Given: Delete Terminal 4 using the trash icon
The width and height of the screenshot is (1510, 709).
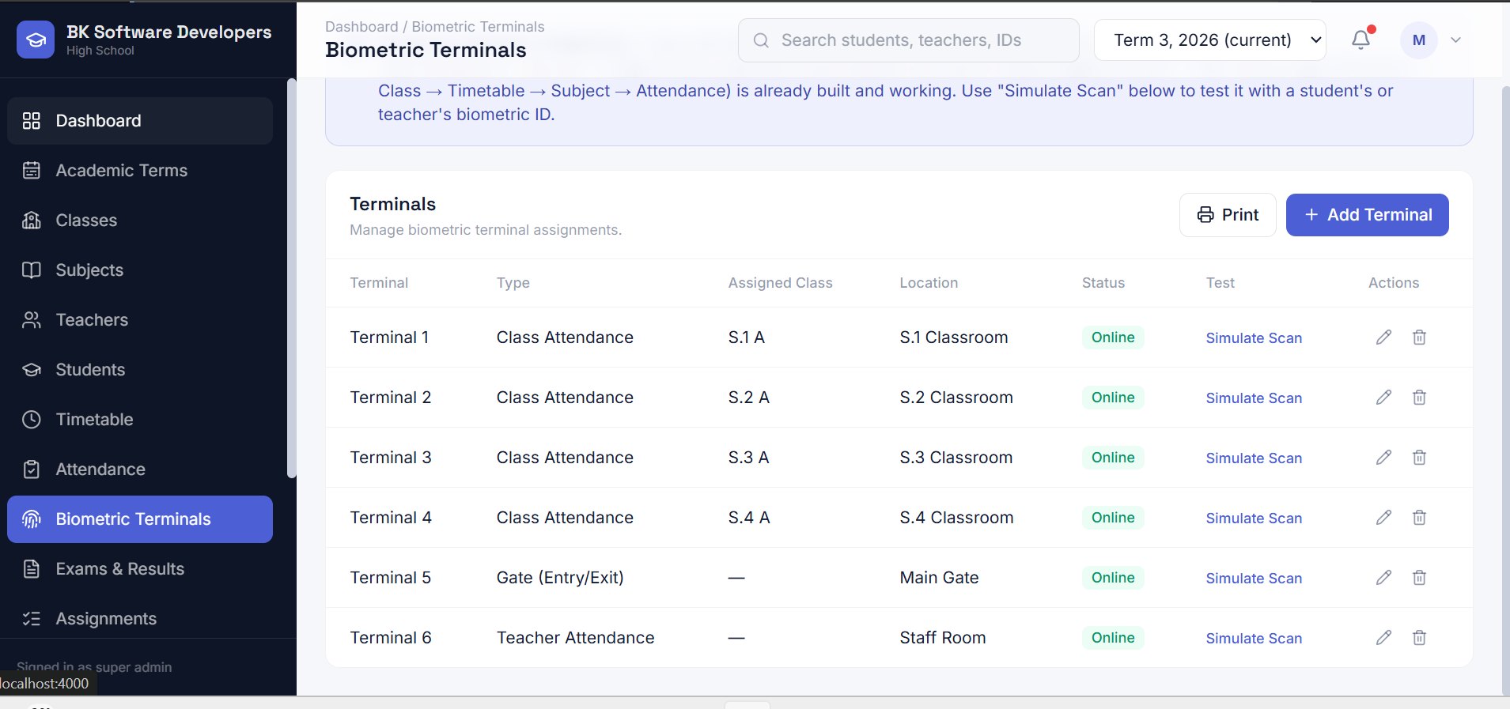Looking at the screenshot, I should (x=1420, y=518).
